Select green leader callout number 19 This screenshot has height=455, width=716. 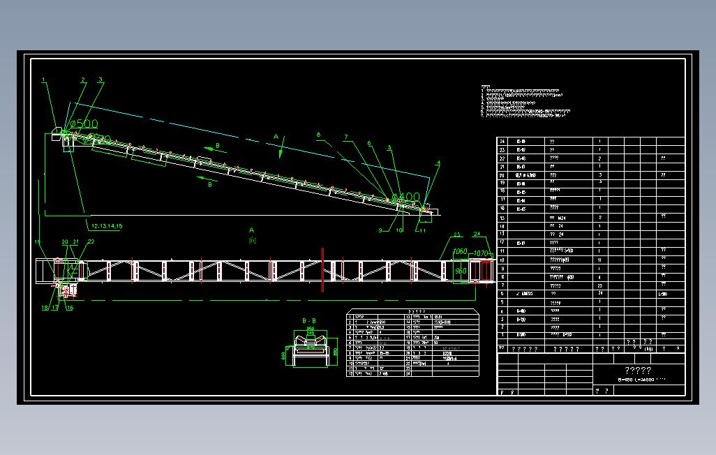[38, 241]
